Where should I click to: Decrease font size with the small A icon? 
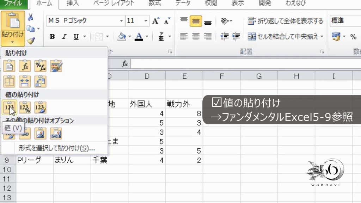tap(167, 21)
